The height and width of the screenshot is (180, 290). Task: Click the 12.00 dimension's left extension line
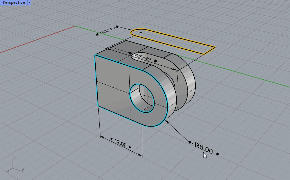99,122
